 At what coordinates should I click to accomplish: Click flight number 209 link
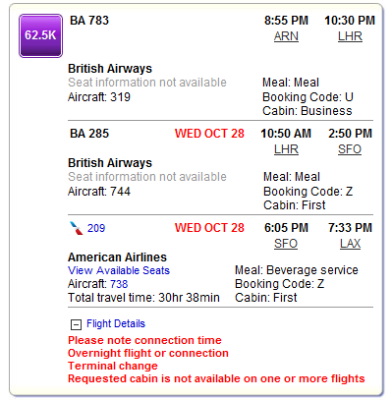click(x=96, y=228)
